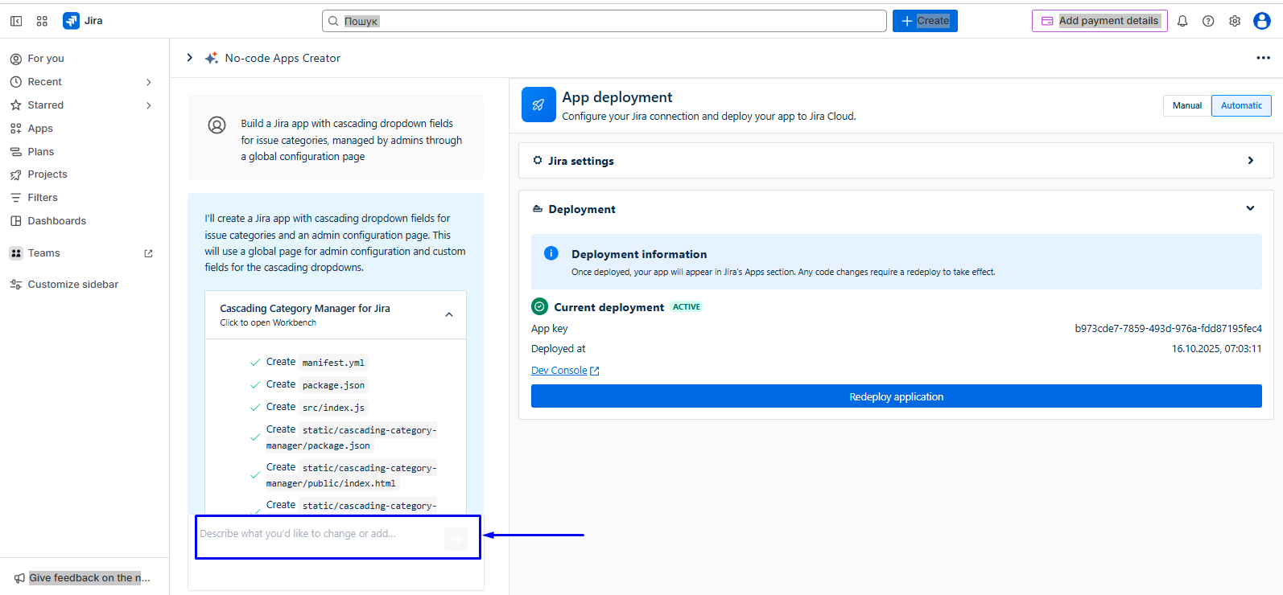This screenshot has width=1283, height=595.
Task: Switch deployment mode to Automatic
Action: pyautogui.click(x=1241, y=105)
